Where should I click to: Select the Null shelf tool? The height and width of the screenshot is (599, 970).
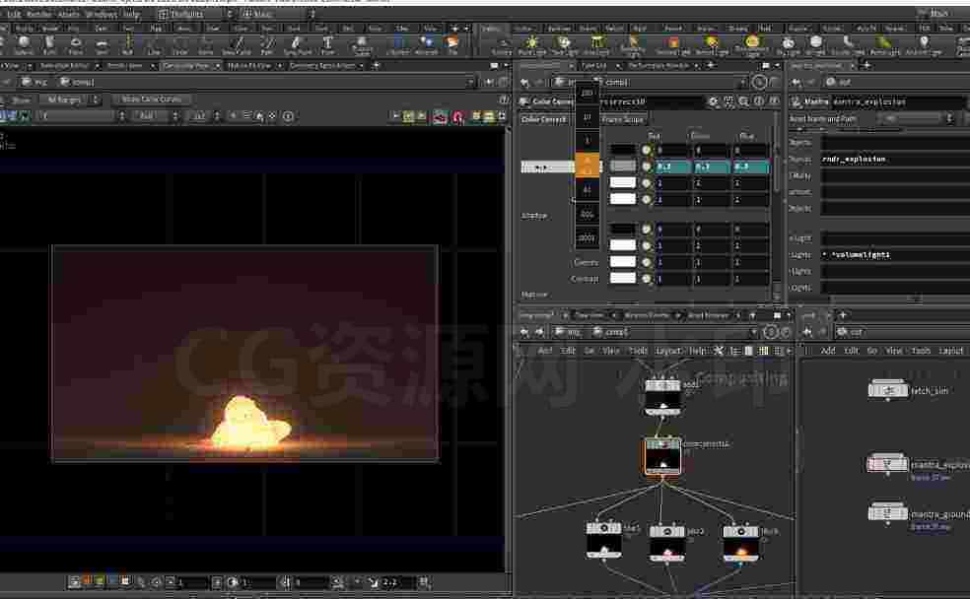128,44
